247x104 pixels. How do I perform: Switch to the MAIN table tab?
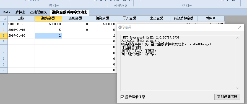7,12
